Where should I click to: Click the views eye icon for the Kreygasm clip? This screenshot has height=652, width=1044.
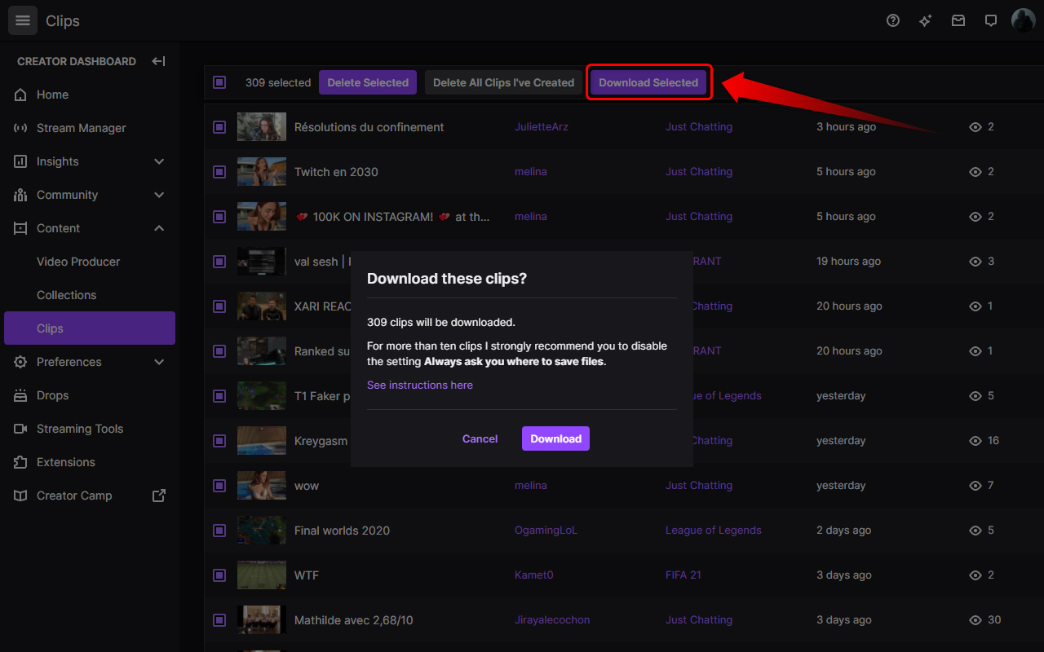pos(975,441)
